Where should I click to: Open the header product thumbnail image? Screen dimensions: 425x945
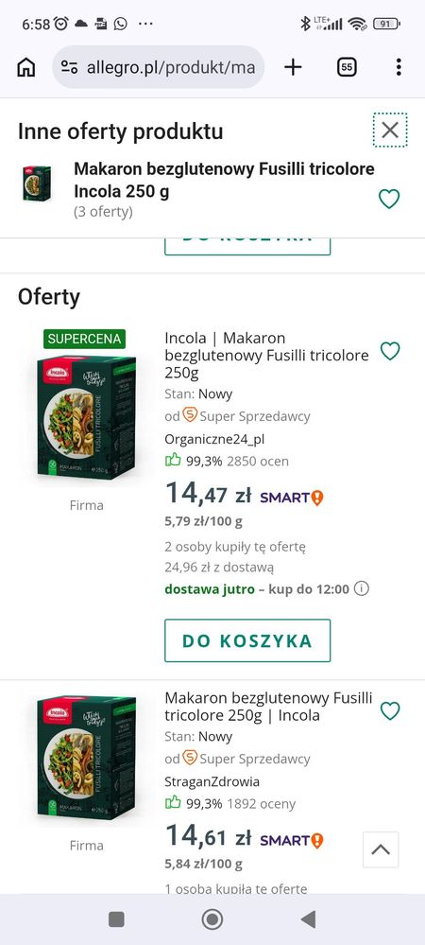tap(38, 184)
